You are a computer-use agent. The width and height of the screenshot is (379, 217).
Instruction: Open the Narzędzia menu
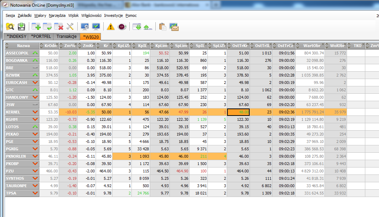point(57,15)
